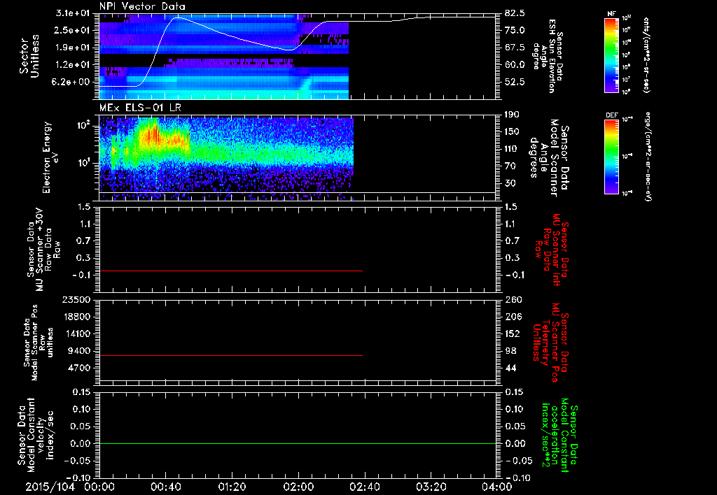Click the 152 telemetry axis value
This screenshot has width=717, height=495.
point(513,333)
